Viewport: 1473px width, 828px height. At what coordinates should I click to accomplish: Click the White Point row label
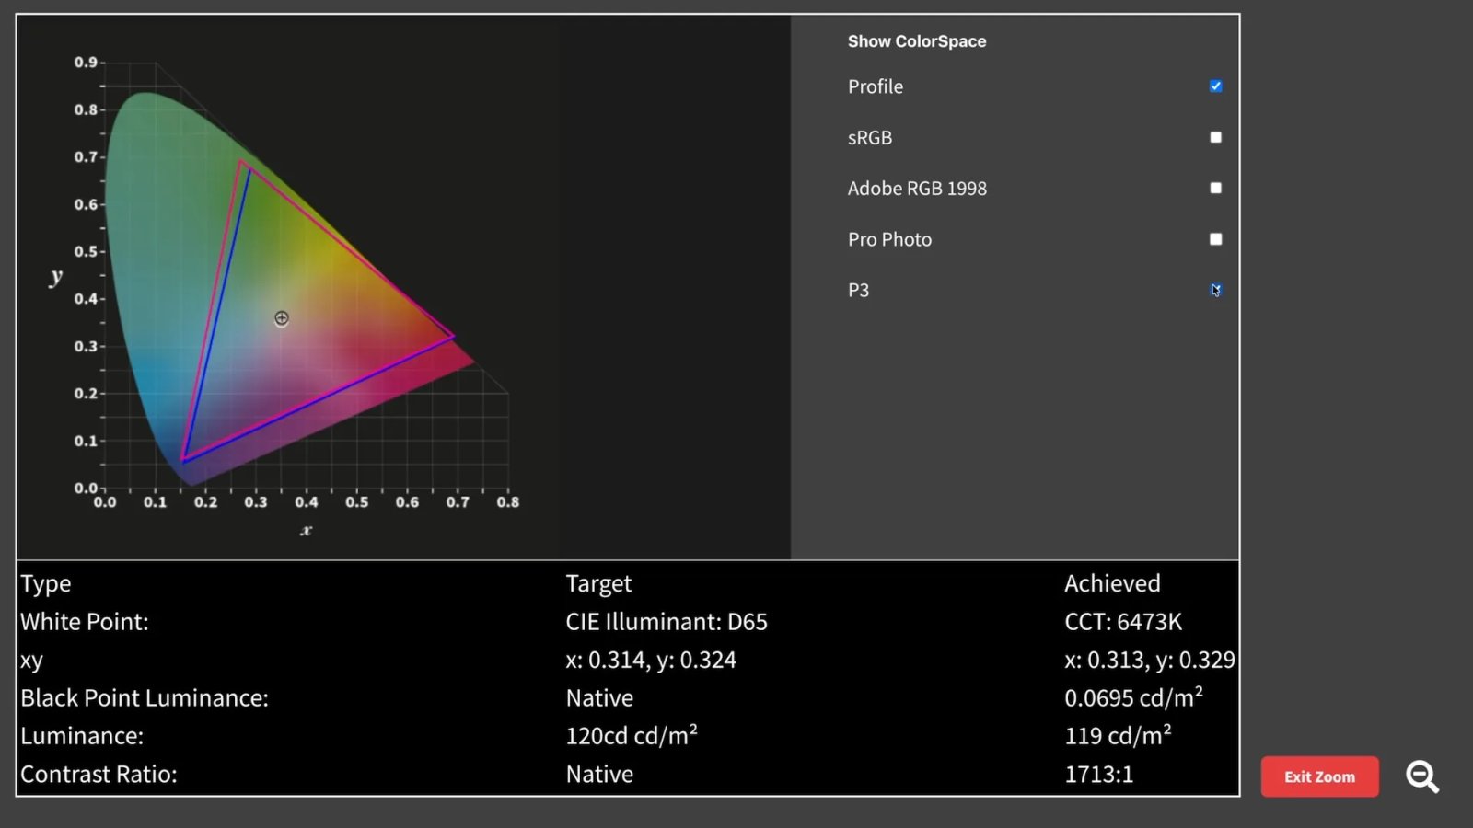tap(85, 622)
